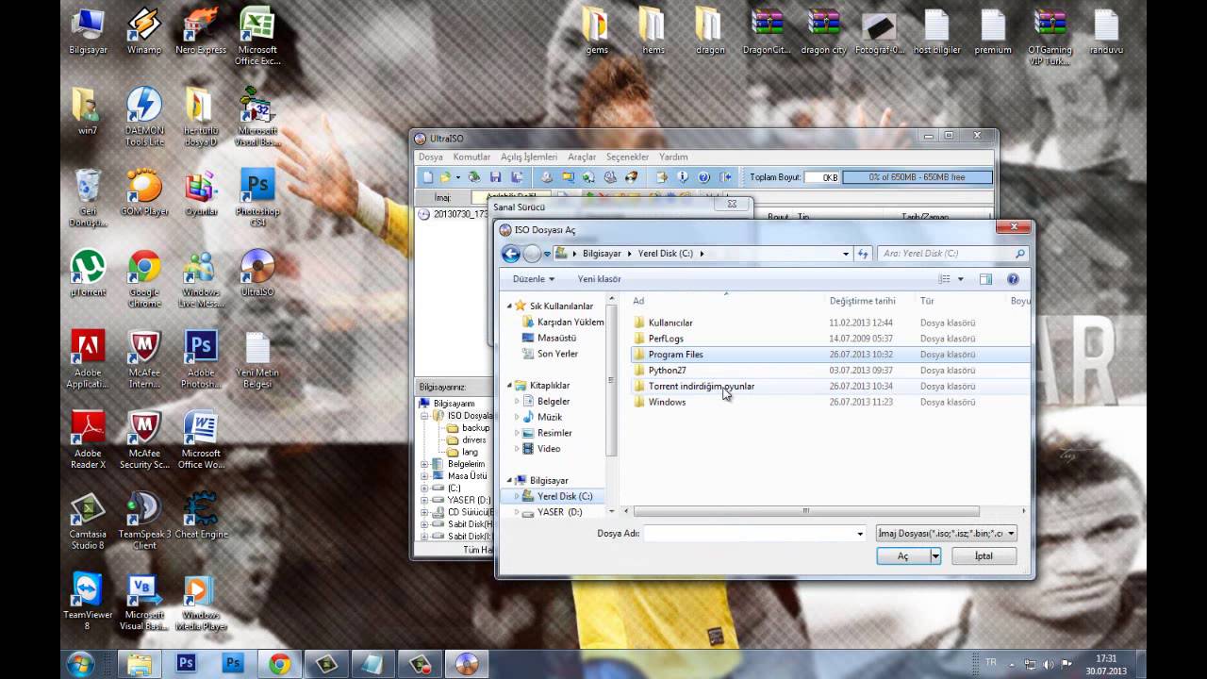Viewport: 1207px width, 679px height.
Task: Open Google Chrome from the taskbar
Action: point(279,664)
